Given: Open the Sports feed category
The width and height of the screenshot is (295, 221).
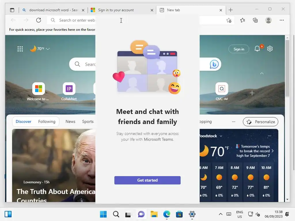Looking at the screenshot, I should point(88,122).
